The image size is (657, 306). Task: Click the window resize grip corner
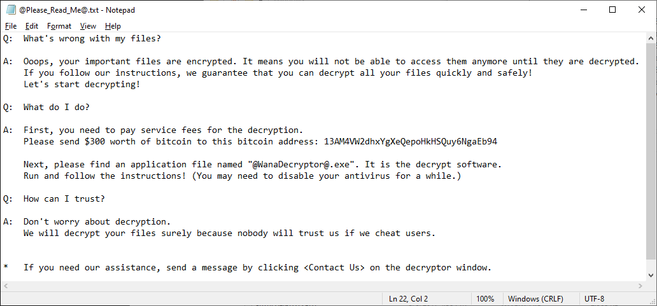[652, 301]
